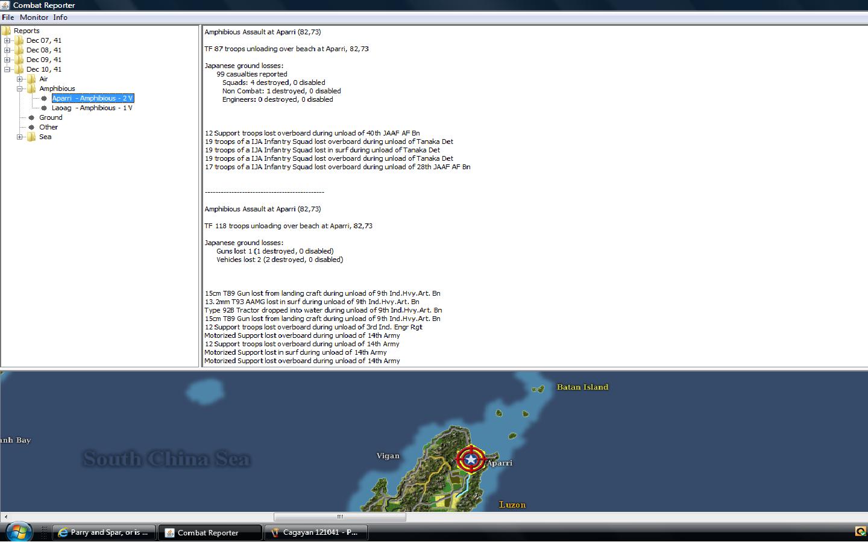
Task: Open the File menu
Action: pos(8,17)
